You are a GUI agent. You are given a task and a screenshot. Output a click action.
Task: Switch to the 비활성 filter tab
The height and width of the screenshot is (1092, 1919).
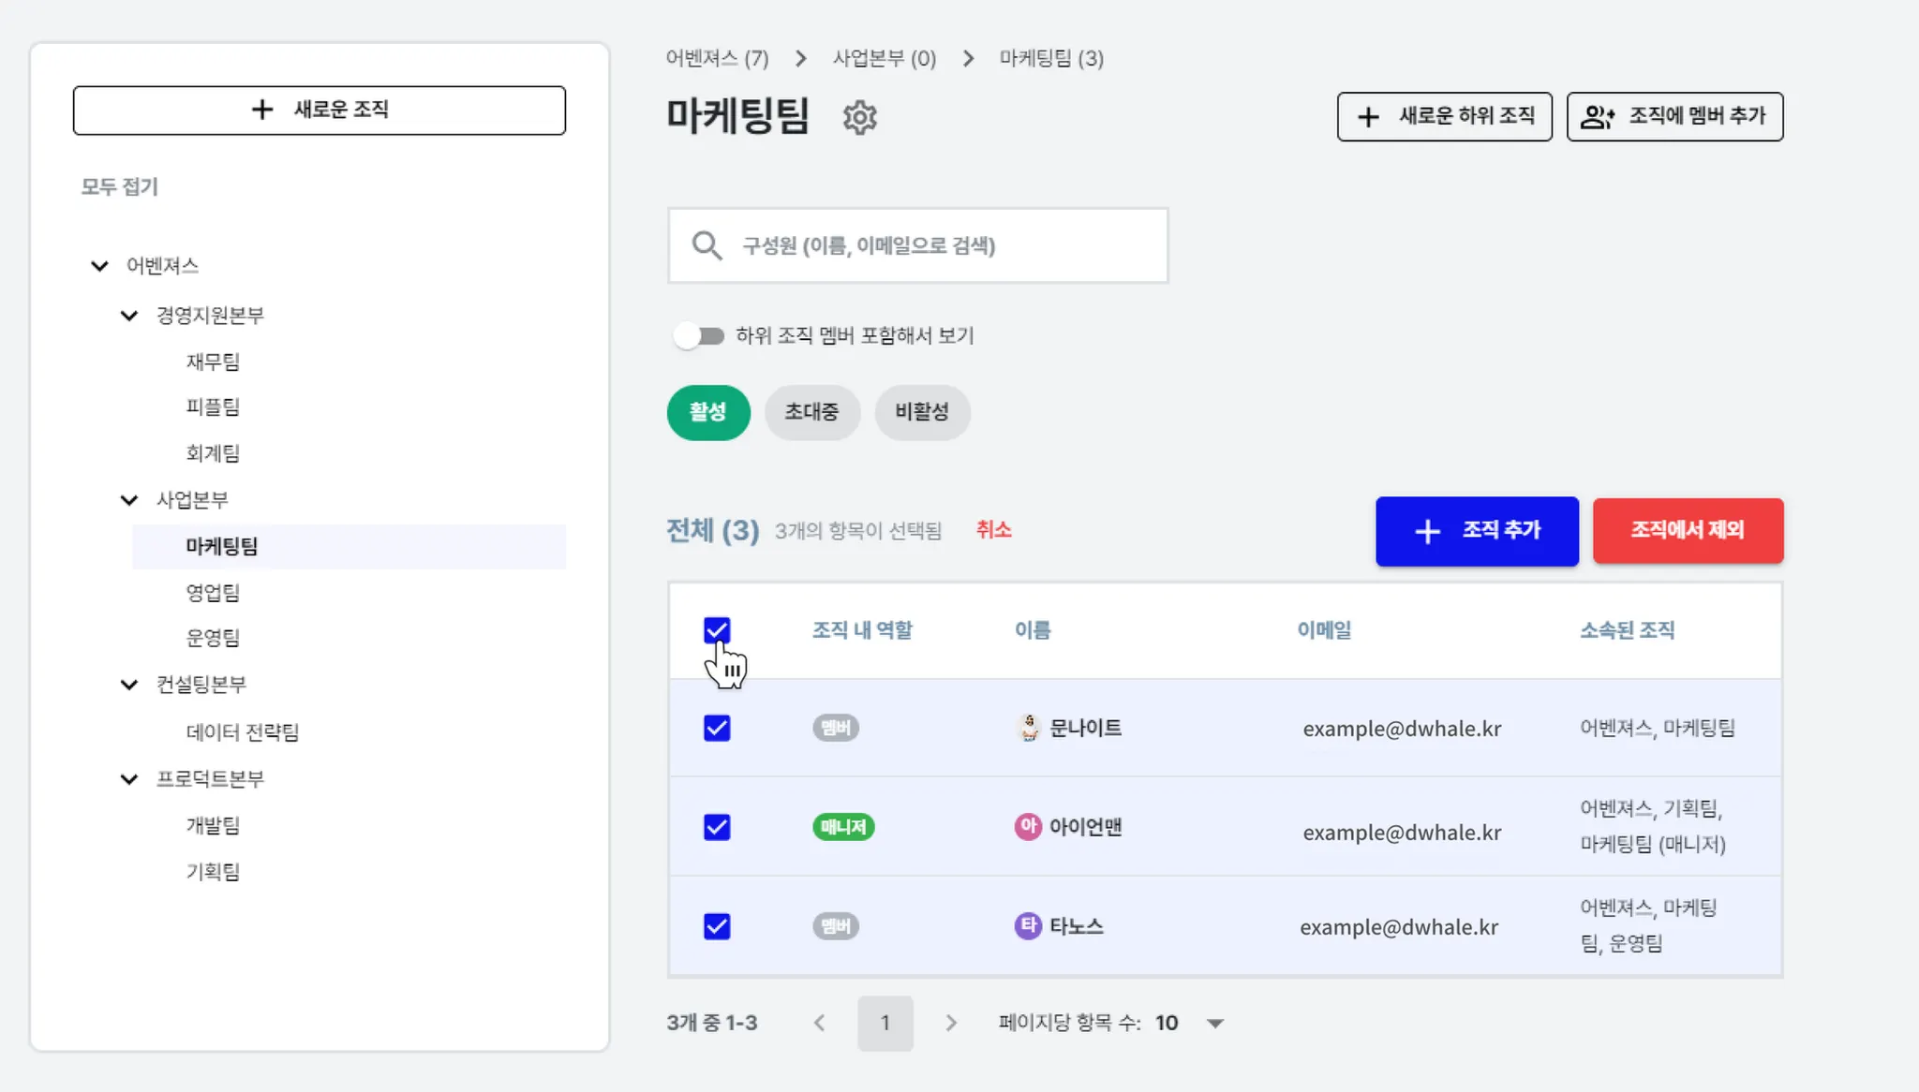coord(922,412)
